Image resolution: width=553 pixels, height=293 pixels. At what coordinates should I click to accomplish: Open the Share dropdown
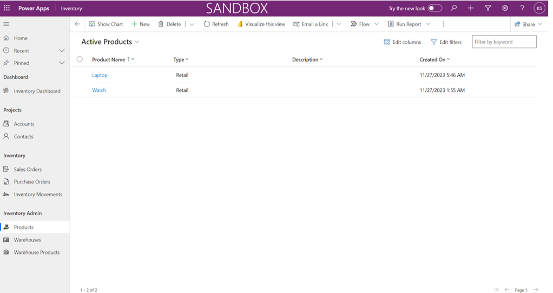click(x=528, y=24)
